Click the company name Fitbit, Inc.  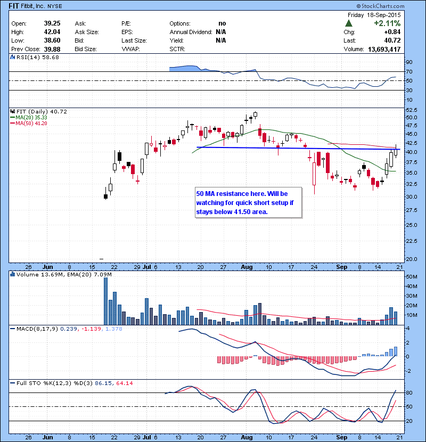pos(33,6)
